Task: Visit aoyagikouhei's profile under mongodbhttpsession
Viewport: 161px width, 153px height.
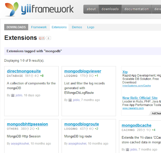Action: pyautogui.click(x=20, y=143)
